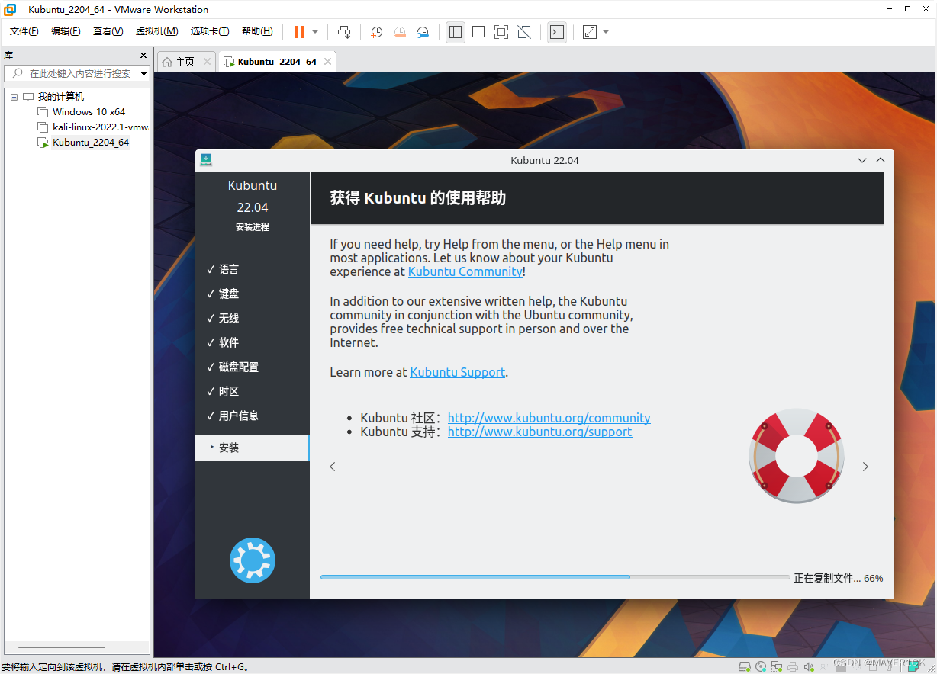
Task: Click the sound card status bar icon
Action: [x=809, y=666]
